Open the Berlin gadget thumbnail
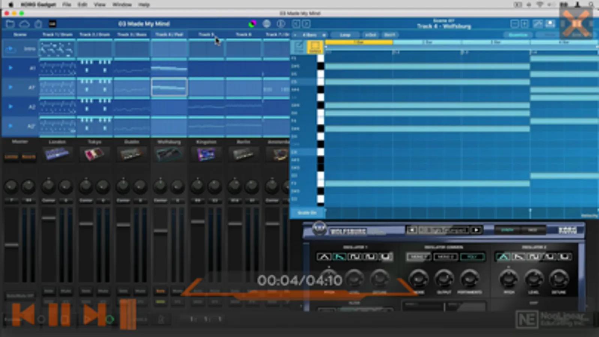The height and width of the screenshot is (337, 599). (x=243, y=154)
